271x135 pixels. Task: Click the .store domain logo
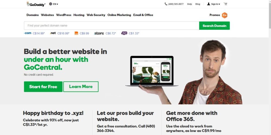99,33
